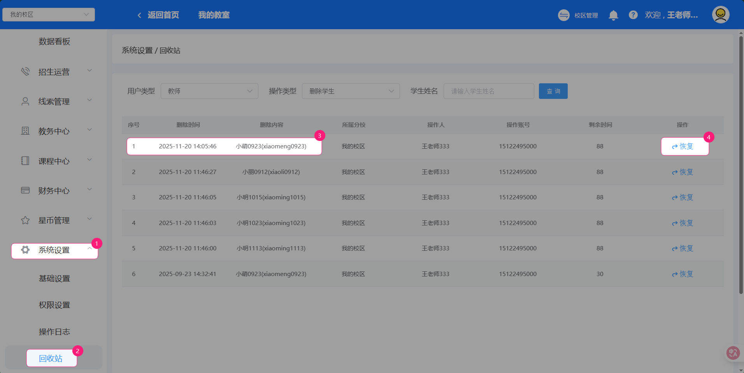Collapse the 系统设置 section chevron

click(x=89, y=248)
